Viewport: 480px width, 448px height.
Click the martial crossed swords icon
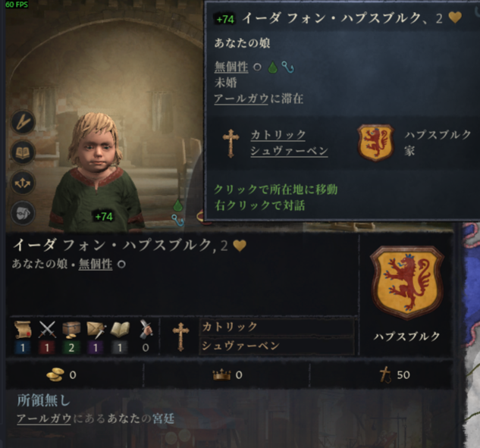(x=47, y=330)
